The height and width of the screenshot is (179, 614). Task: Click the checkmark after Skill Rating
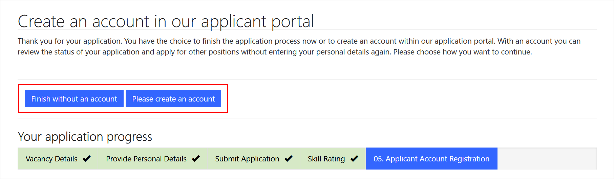pyautogui.click(x=354, y=158)
